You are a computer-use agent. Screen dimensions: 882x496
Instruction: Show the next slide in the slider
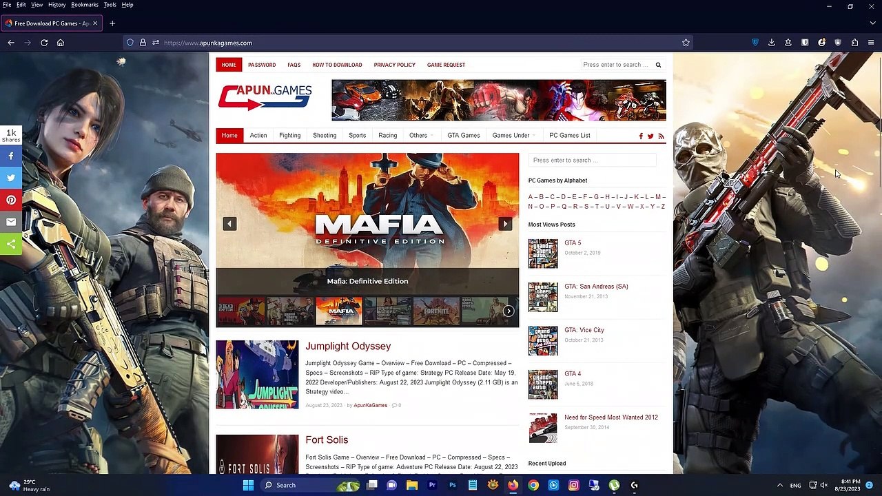tap(505, 223)
